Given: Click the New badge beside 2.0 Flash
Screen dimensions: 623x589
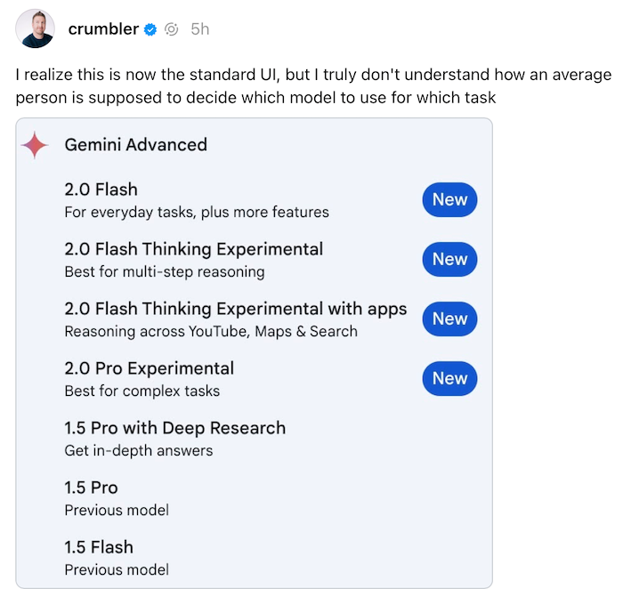Looking at the screenshot, I should [449, 200].
